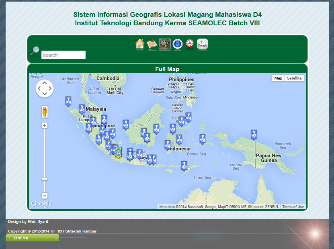Open the Google Maps icon in toolbar

(203, 44)
